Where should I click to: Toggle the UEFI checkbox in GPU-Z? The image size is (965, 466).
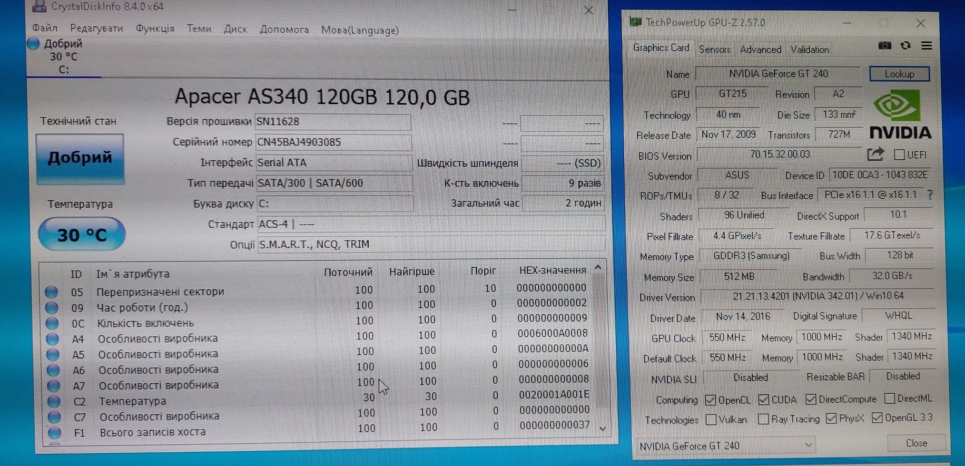point(900,154)
